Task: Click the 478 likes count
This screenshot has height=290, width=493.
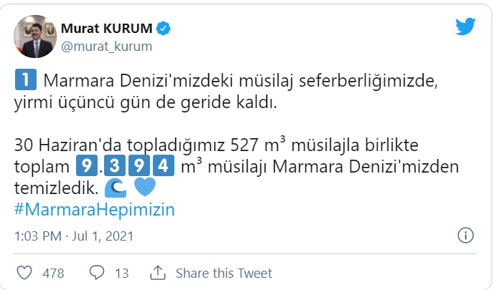Action: 53,273
